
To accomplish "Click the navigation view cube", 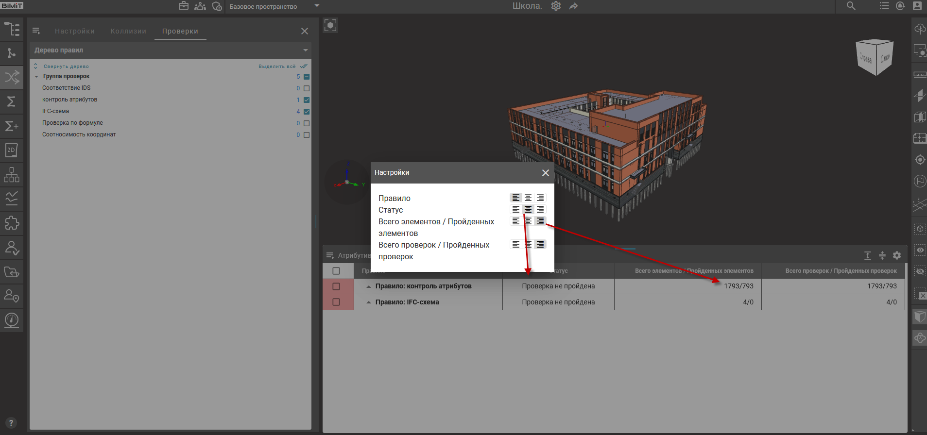I will [x=875, y=57].
